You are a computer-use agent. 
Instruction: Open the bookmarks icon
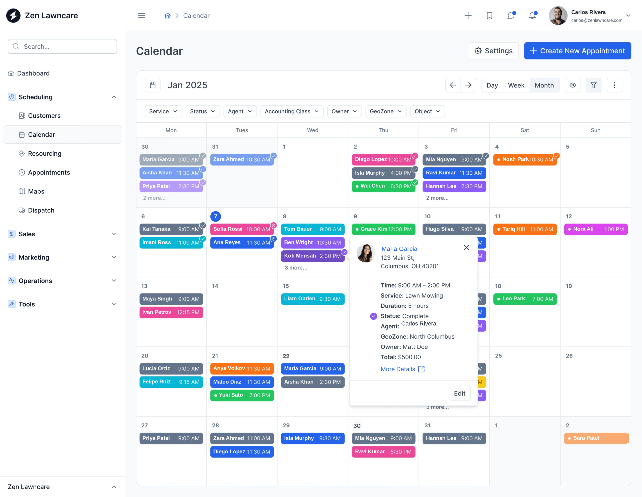tap(490, 16)
